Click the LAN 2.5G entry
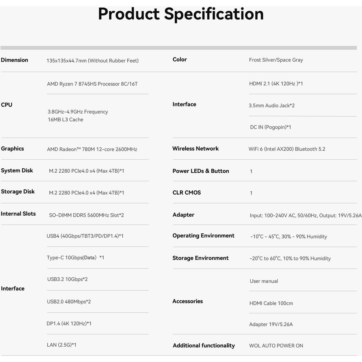The width and height of the screenshot is (362, 362). click(61, 345)
